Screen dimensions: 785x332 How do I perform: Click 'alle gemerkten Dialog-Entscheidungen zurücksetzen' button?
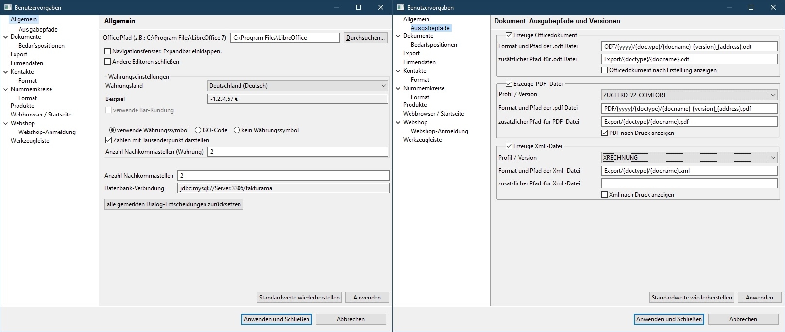pos(174,204)
